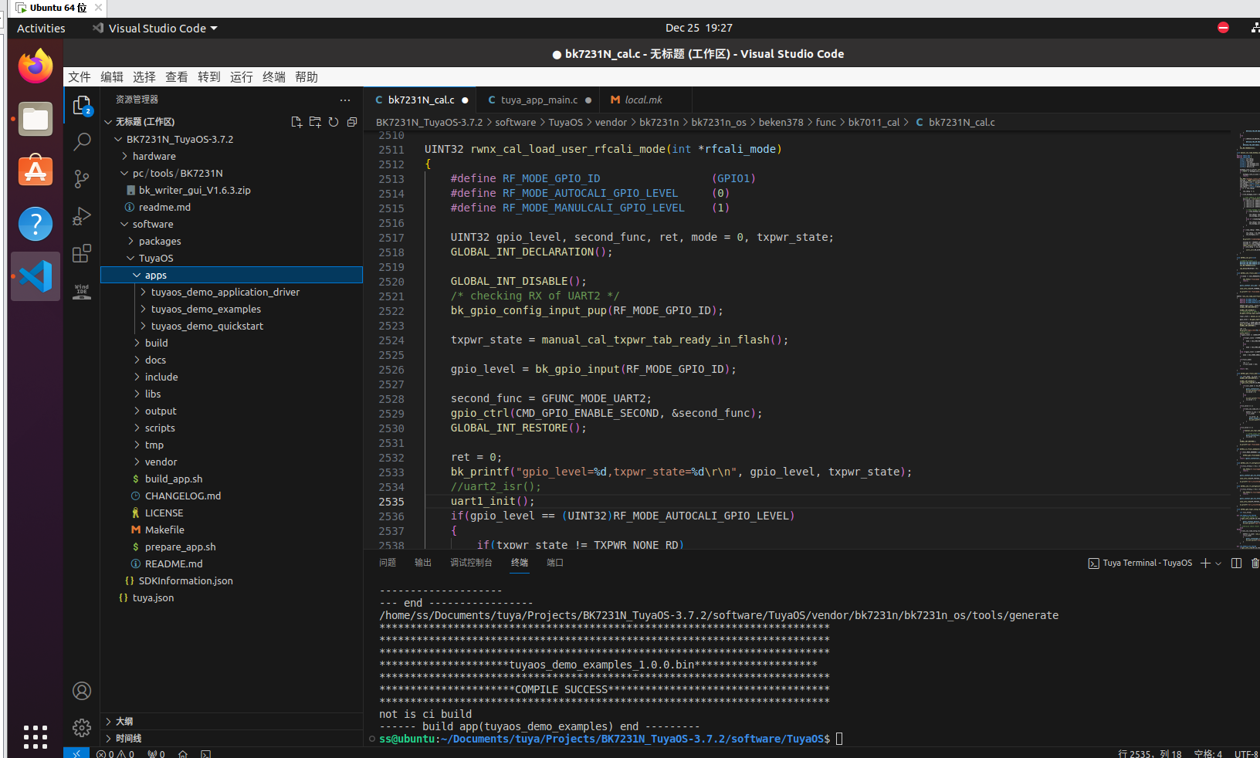
Task: Open Firefox from the Ubuntu dock
Action: pyautogui.click(x=36, y=66)
